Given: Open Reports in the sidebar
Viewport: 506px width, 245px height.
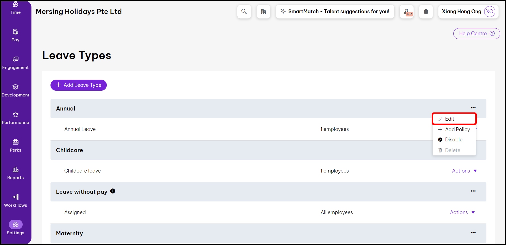Looking at the screenshot, I should coord(15,173).
